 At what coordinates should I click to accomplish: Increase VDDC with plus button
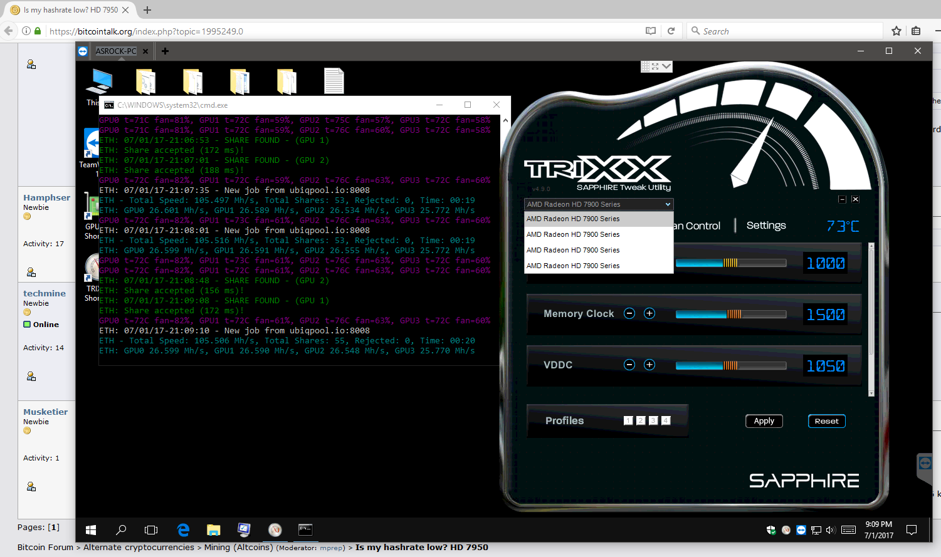pyautogui.click(x=649, y=365)
